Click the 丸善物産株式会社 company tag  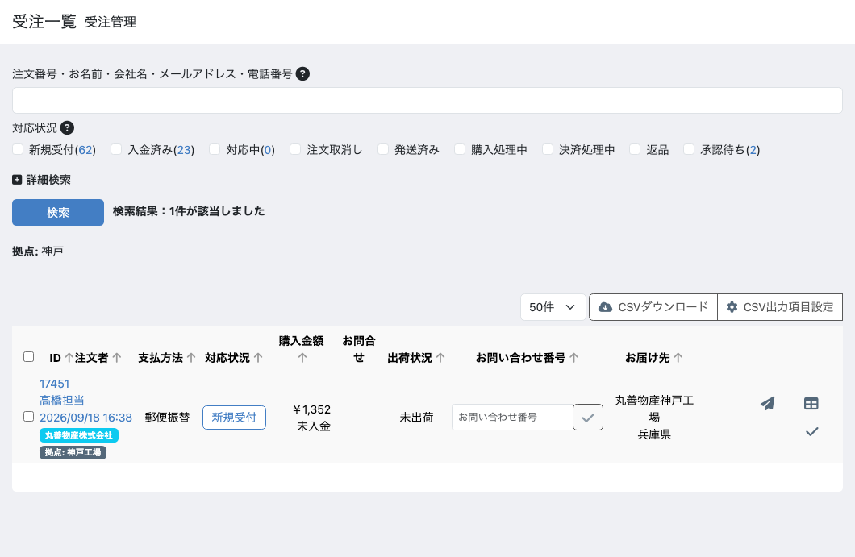pos(78,435)
